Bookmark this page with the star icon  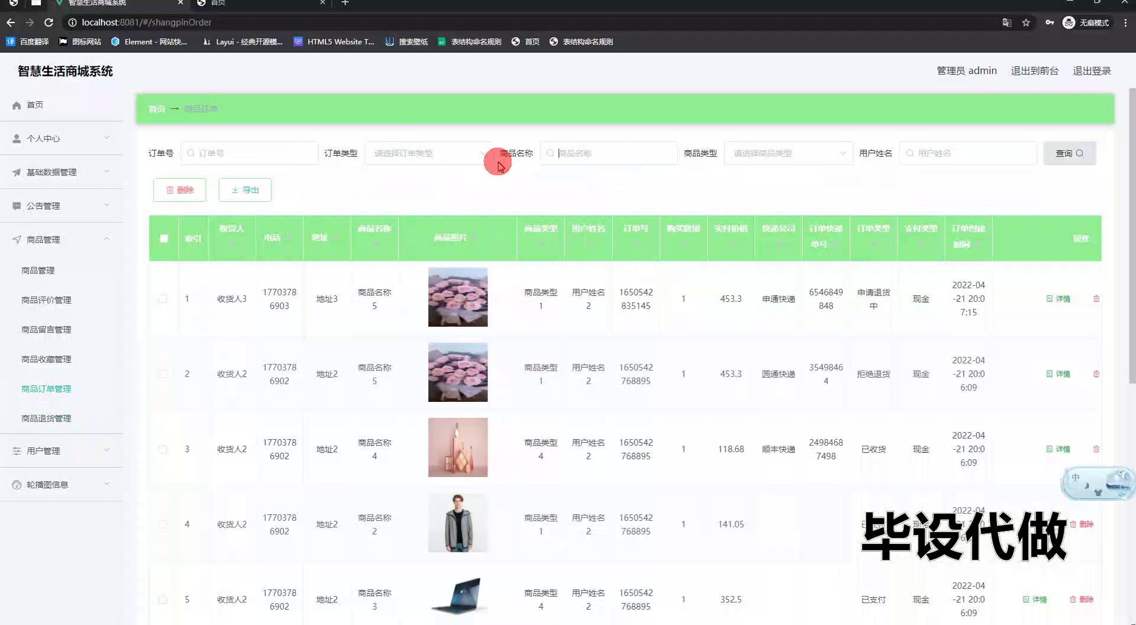click(x=1026, y=22)
